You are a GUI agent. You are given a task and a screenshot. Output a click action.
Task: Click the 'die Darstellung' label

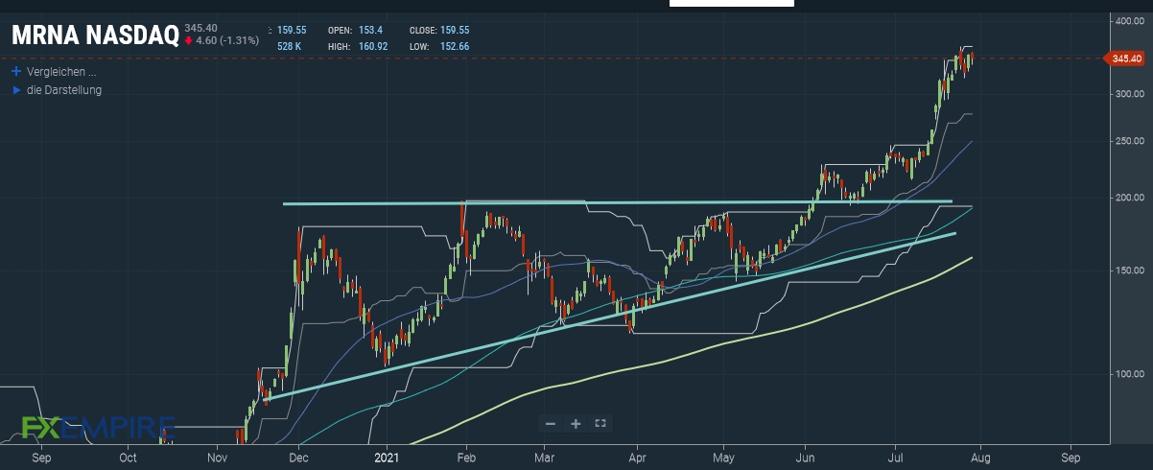click(x=64, y=90)
